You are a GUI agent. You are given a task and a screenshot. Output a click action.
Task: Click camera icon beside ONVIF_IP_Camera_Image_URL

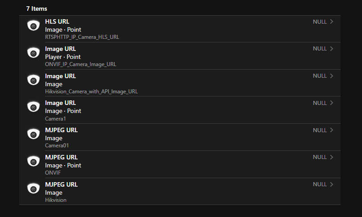pyautogui.click(x=33, y=53)
